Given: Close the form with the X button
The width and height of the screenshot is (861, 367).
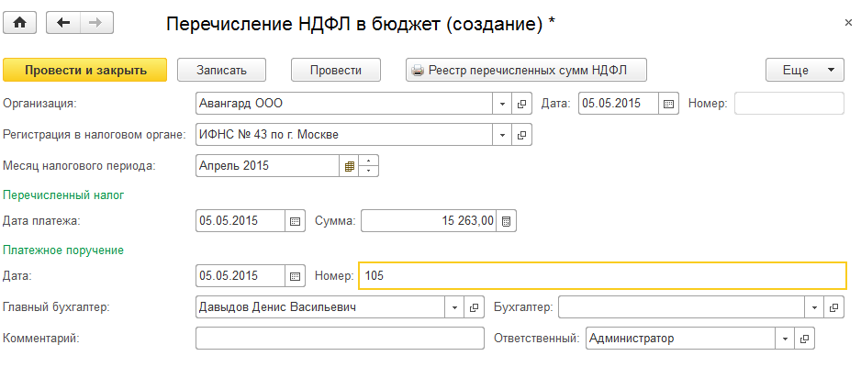Looking at the screenshot, I should point(846,21).
